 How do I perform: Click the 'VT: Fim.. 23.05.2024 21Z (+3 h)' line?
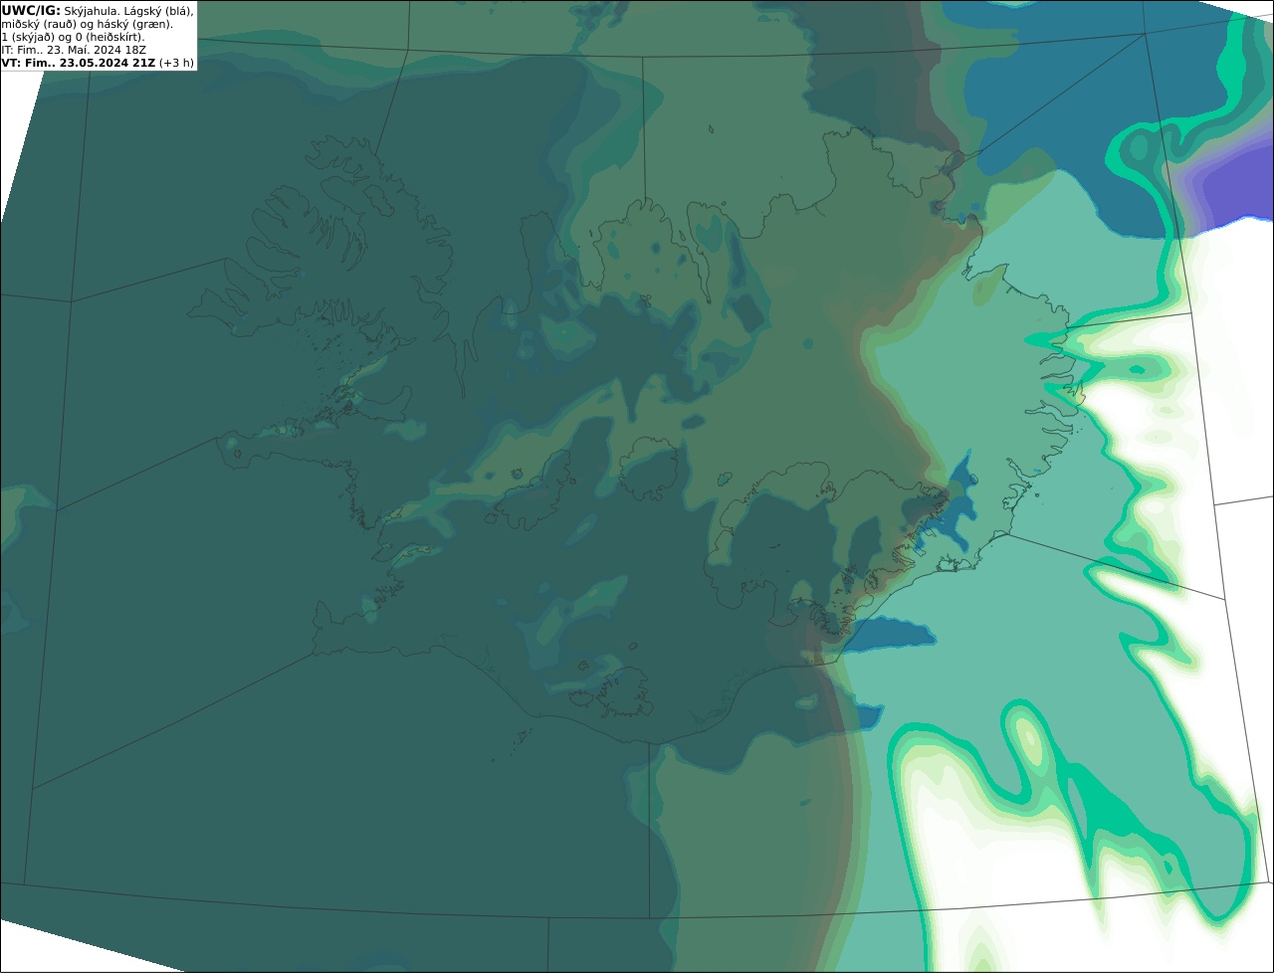coord(98,63)
